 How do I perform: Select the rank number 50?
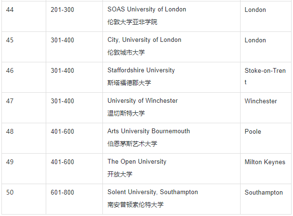click(10, 192)
